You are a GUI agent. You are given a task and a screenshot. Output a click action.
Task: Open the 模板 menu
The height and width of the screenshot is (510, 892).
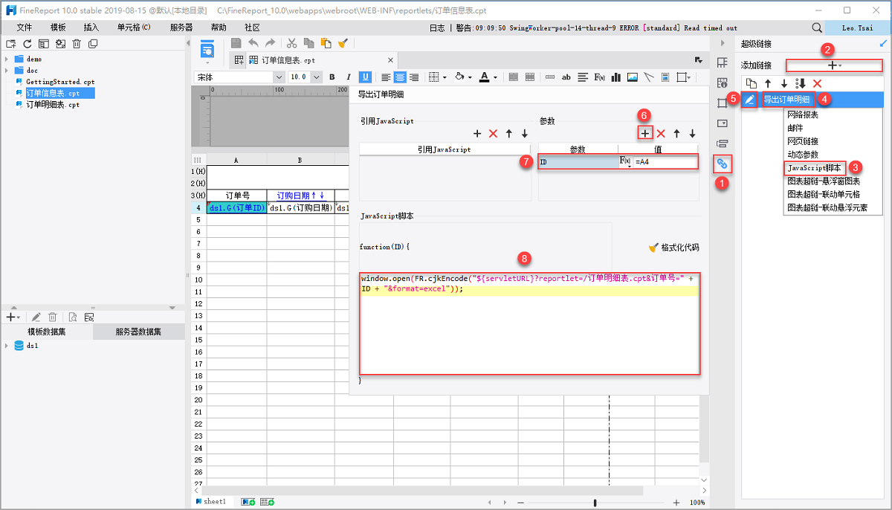tap(58, 28)
